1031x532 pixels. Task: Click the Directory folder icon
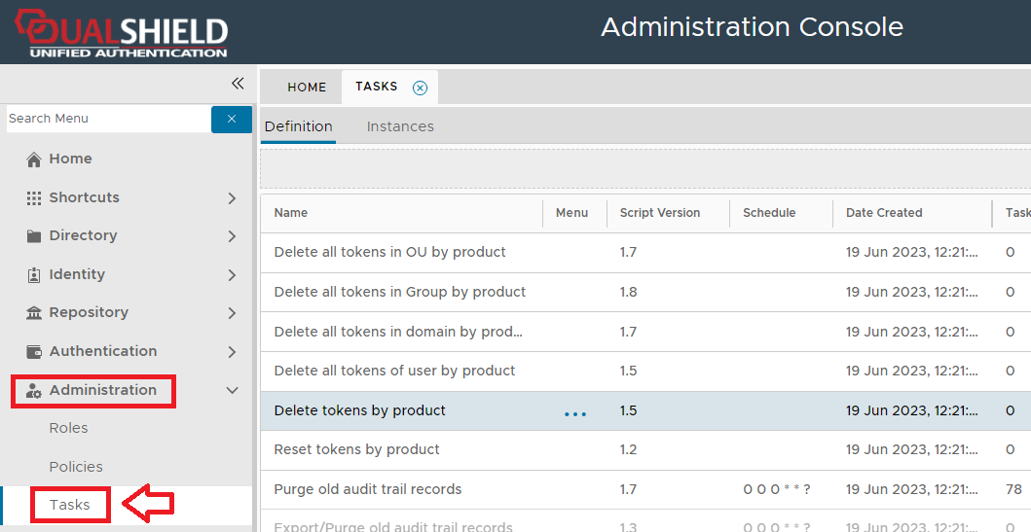coord(34,236)
